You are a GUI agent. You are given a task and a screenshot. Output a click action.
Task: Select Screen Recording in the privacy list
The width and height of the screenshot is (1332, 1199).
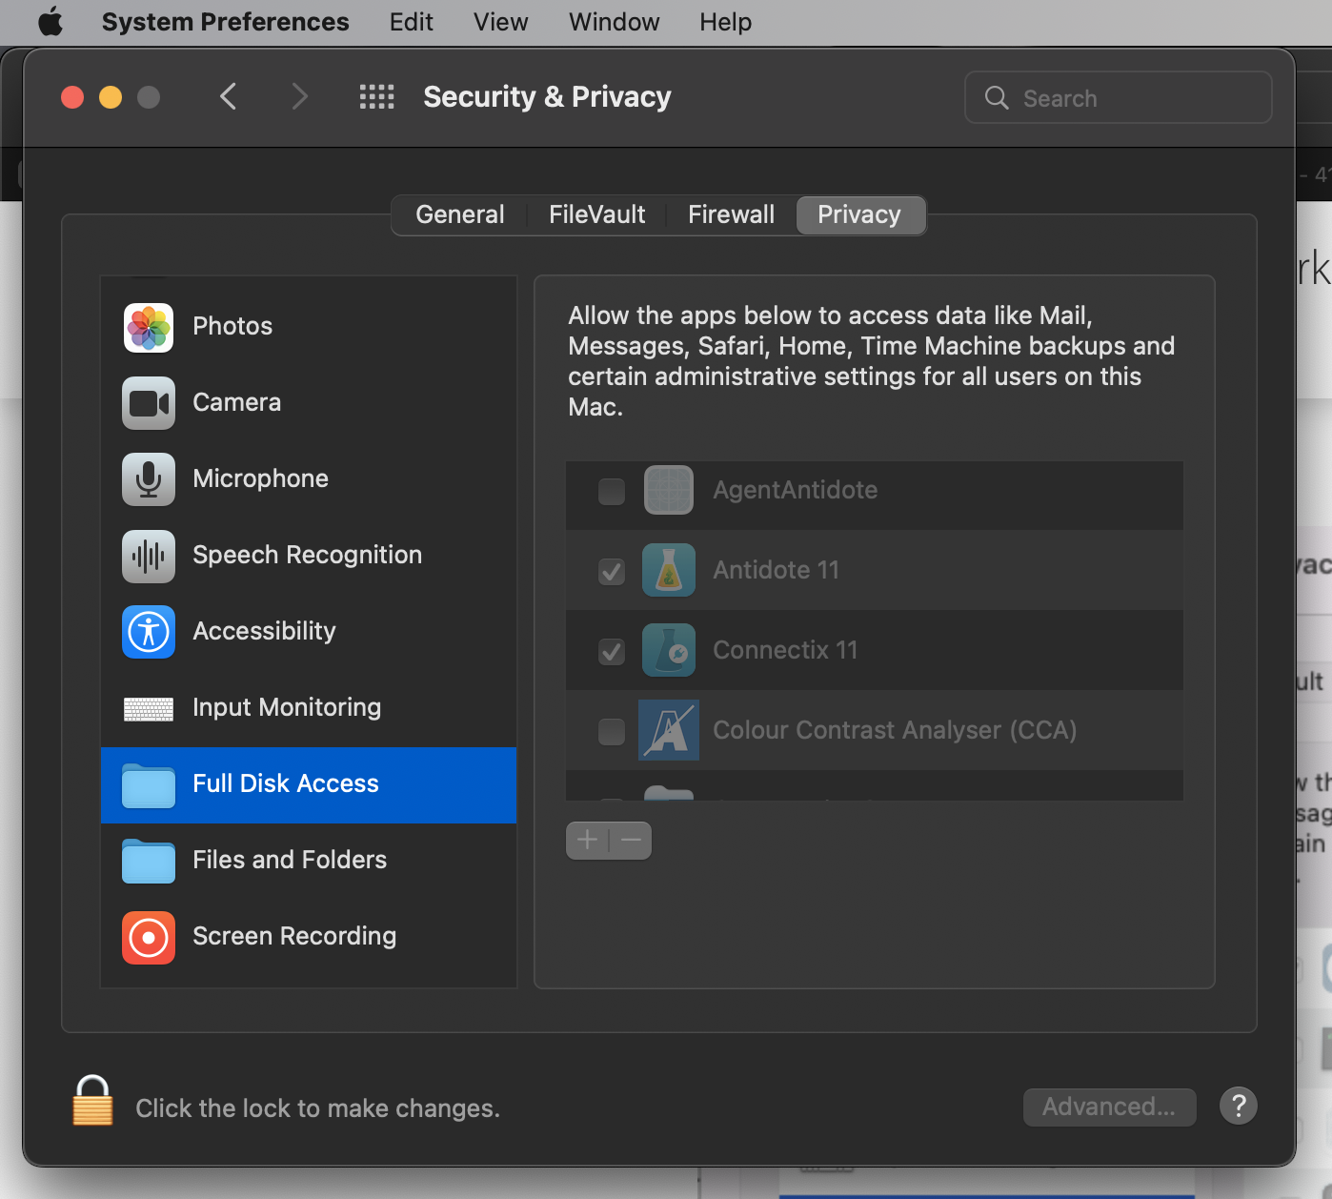(309, 937)
